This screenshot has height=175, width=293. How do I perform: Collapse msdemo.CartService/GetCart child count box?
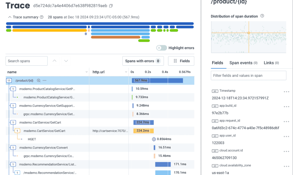[x=13, y=123]
